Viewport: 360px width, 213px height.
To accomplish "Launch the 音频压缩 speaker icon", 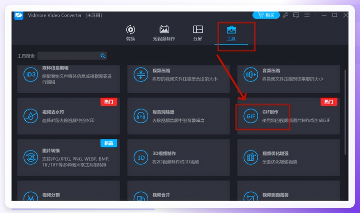I will 251,75.
